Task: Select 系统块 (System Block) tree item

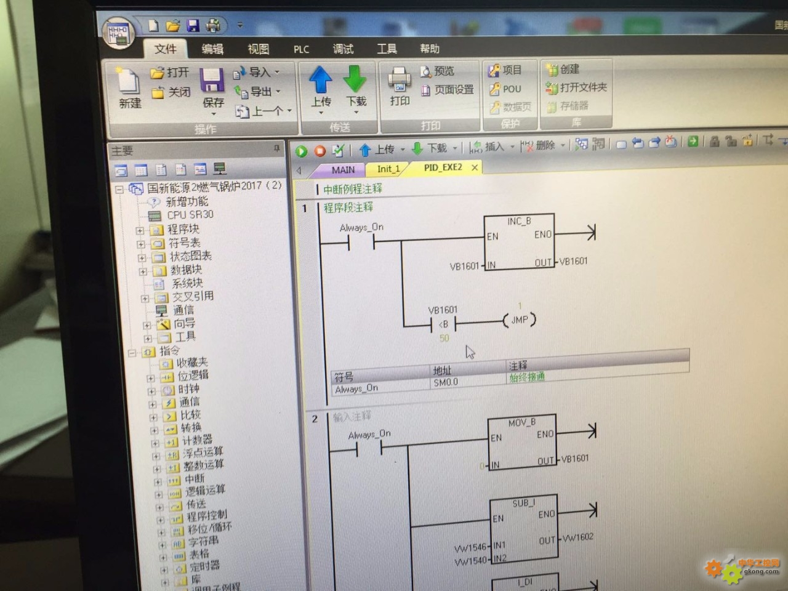Action: pyautogui.click(x=188, y=283)
